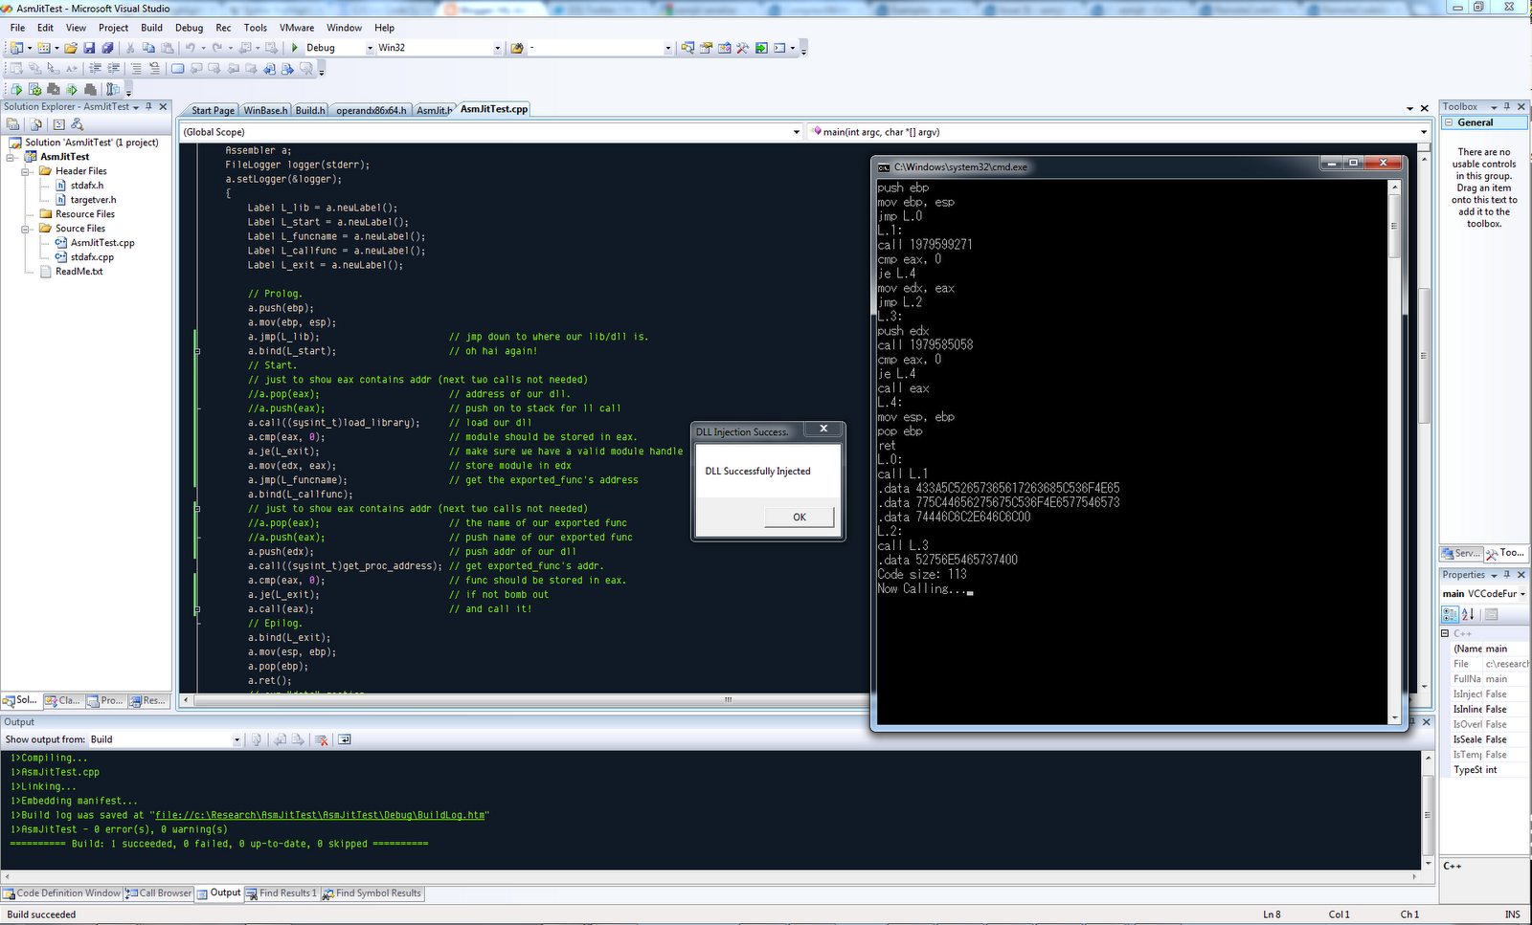Viewport: 1532px width, 925px height.
Task: Click Solution Explorer Properties icon
Action: [12, 124]
